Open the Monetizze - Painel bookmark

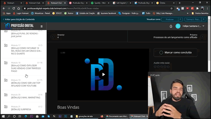click(x=41, y=13)
